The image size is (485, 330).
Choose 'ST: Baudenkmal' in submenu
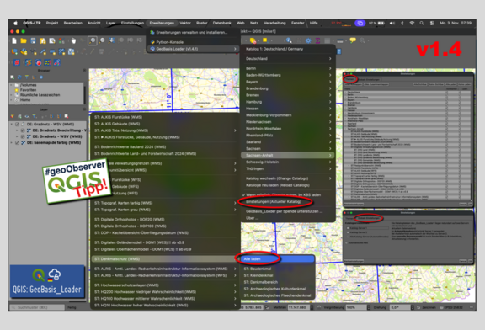pyautogui.click(x=277, y=269)
